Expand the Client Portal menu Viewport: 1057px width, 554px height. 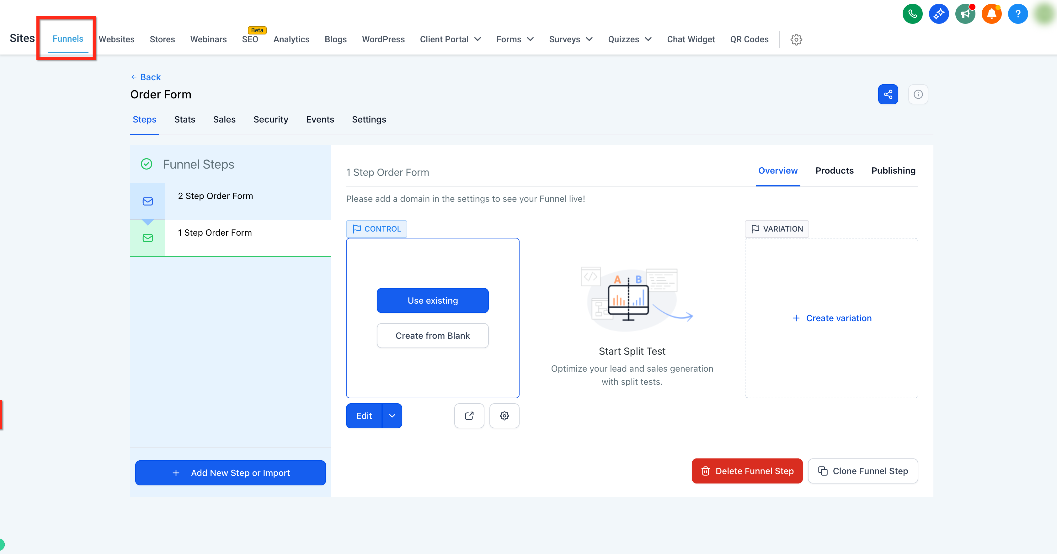pos(451,39)
